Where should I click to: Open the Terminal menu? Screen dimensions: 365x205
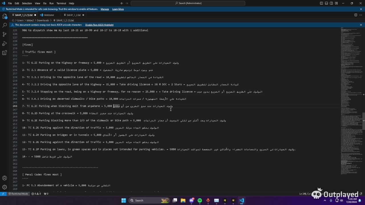point(61,3)
